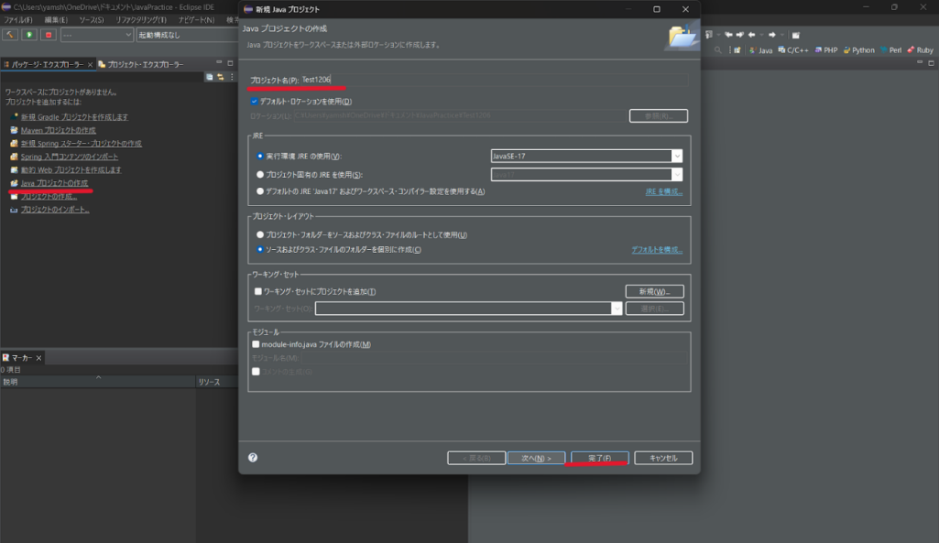The width and height of the screenshot is (939, 543).
Task: Click the back arrow navigation icon
Action: click(x=751, y=35)
